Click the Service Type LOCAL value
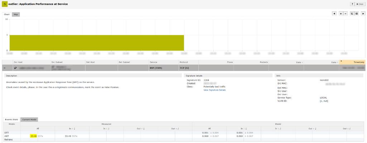This screenshot has height=143, width=367. pos(323,97)
